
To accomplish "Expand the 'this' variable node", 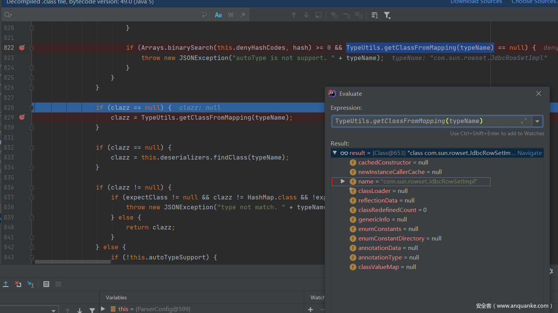I will pyautogui.click(x=103, y=309).
